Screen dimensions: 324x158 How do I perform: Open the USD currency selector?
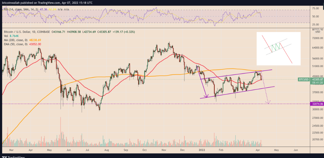click(317, 32)
